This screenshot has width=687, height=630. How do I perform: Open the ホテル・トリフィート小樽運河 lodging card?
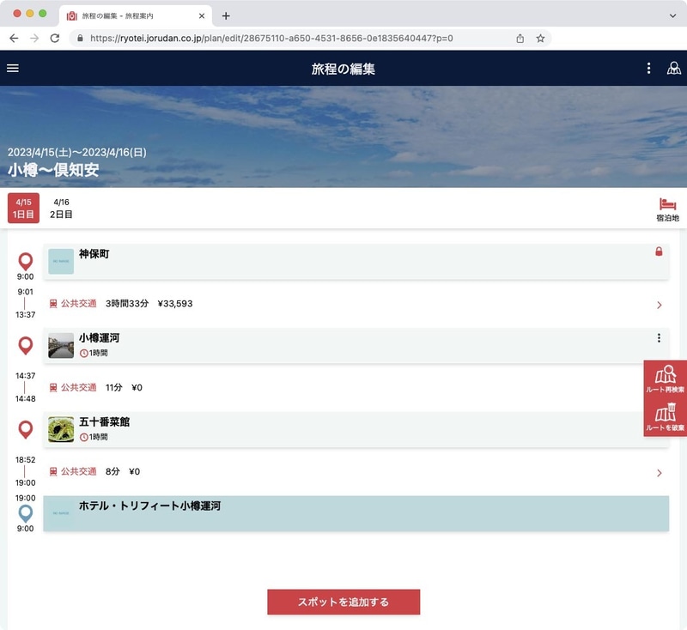pos(356,513)
